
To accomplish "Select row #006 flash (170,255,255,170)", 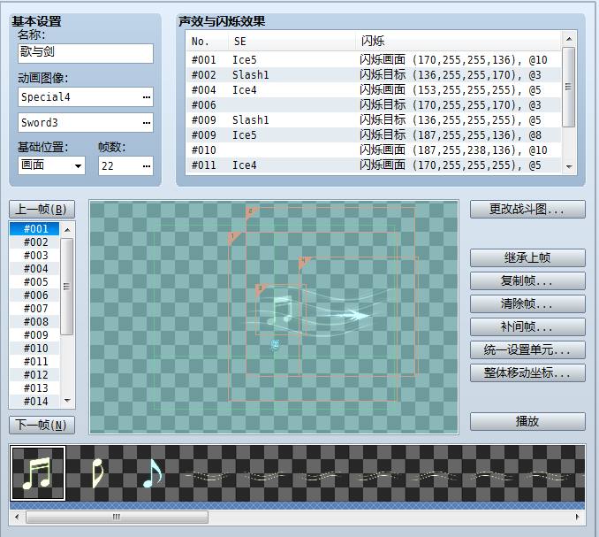I will coord(374,105).
